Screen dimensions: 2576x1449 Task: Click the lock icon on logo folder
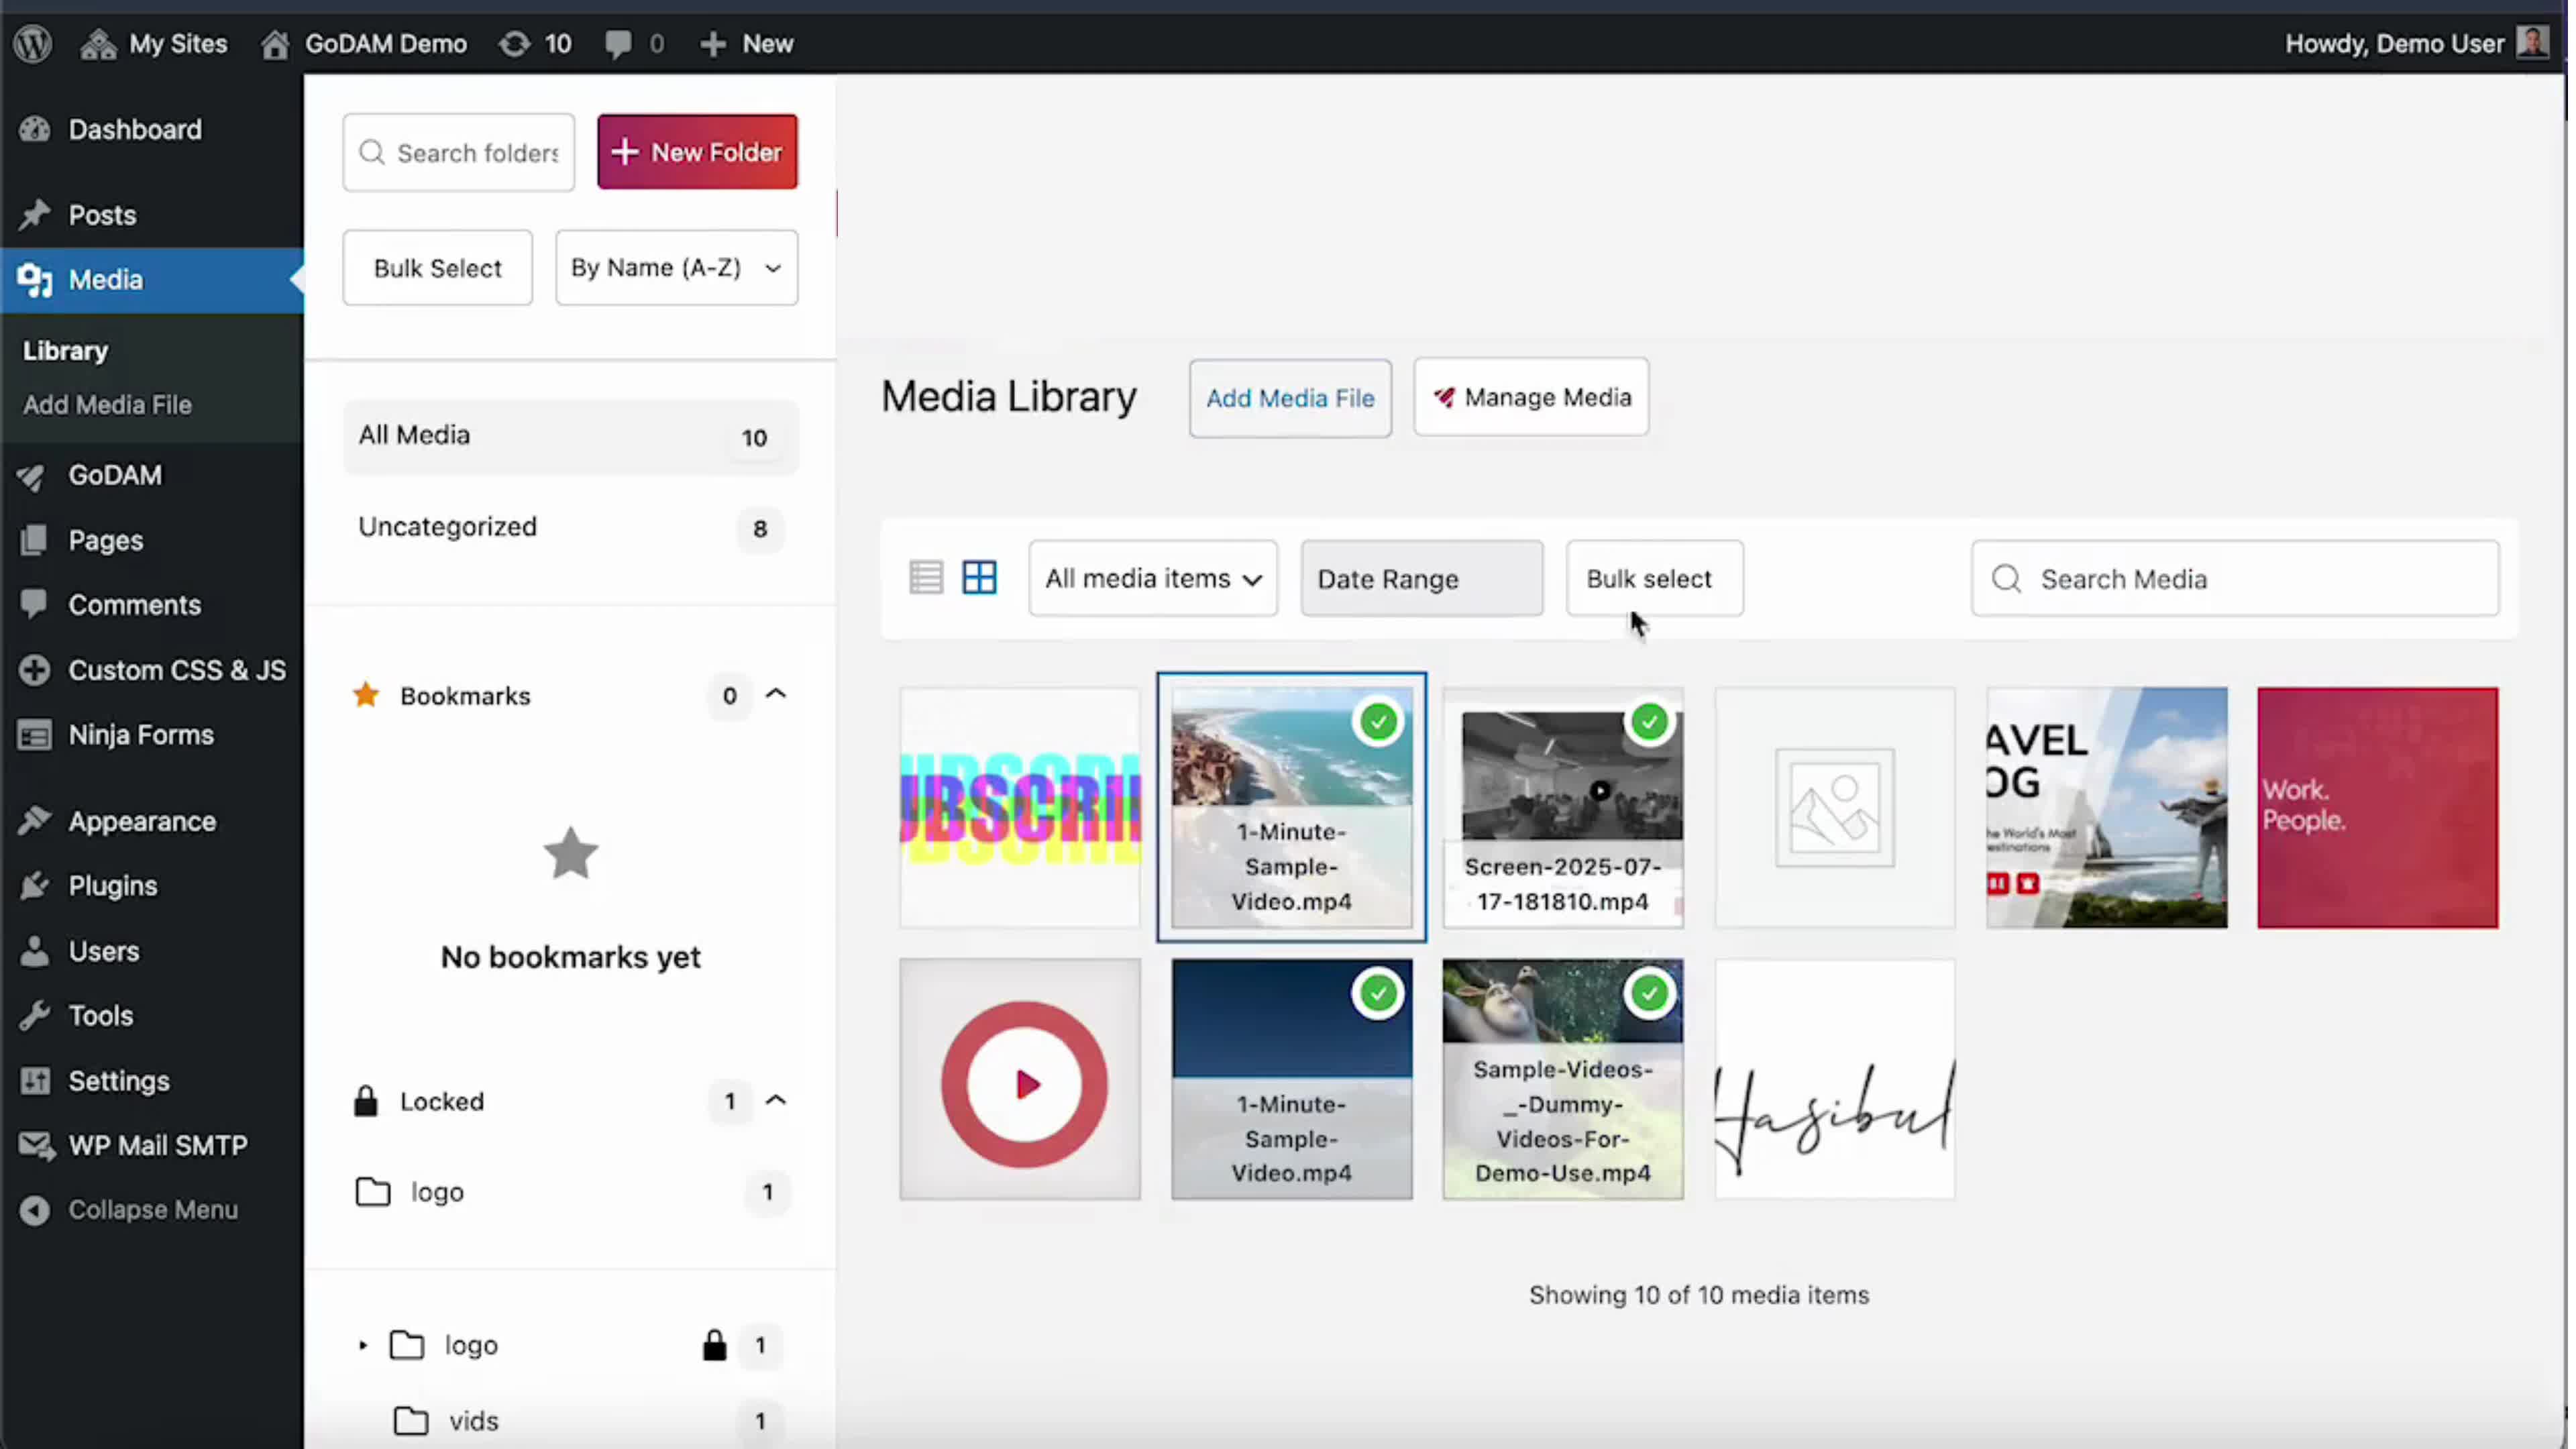714,1346
